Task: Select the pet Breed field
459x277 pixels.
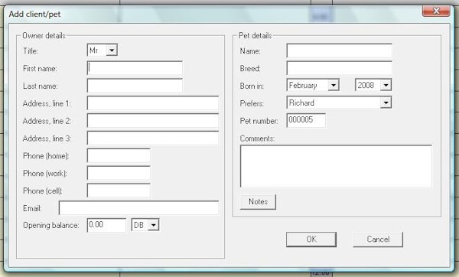Action: click(x=339, y=68)
